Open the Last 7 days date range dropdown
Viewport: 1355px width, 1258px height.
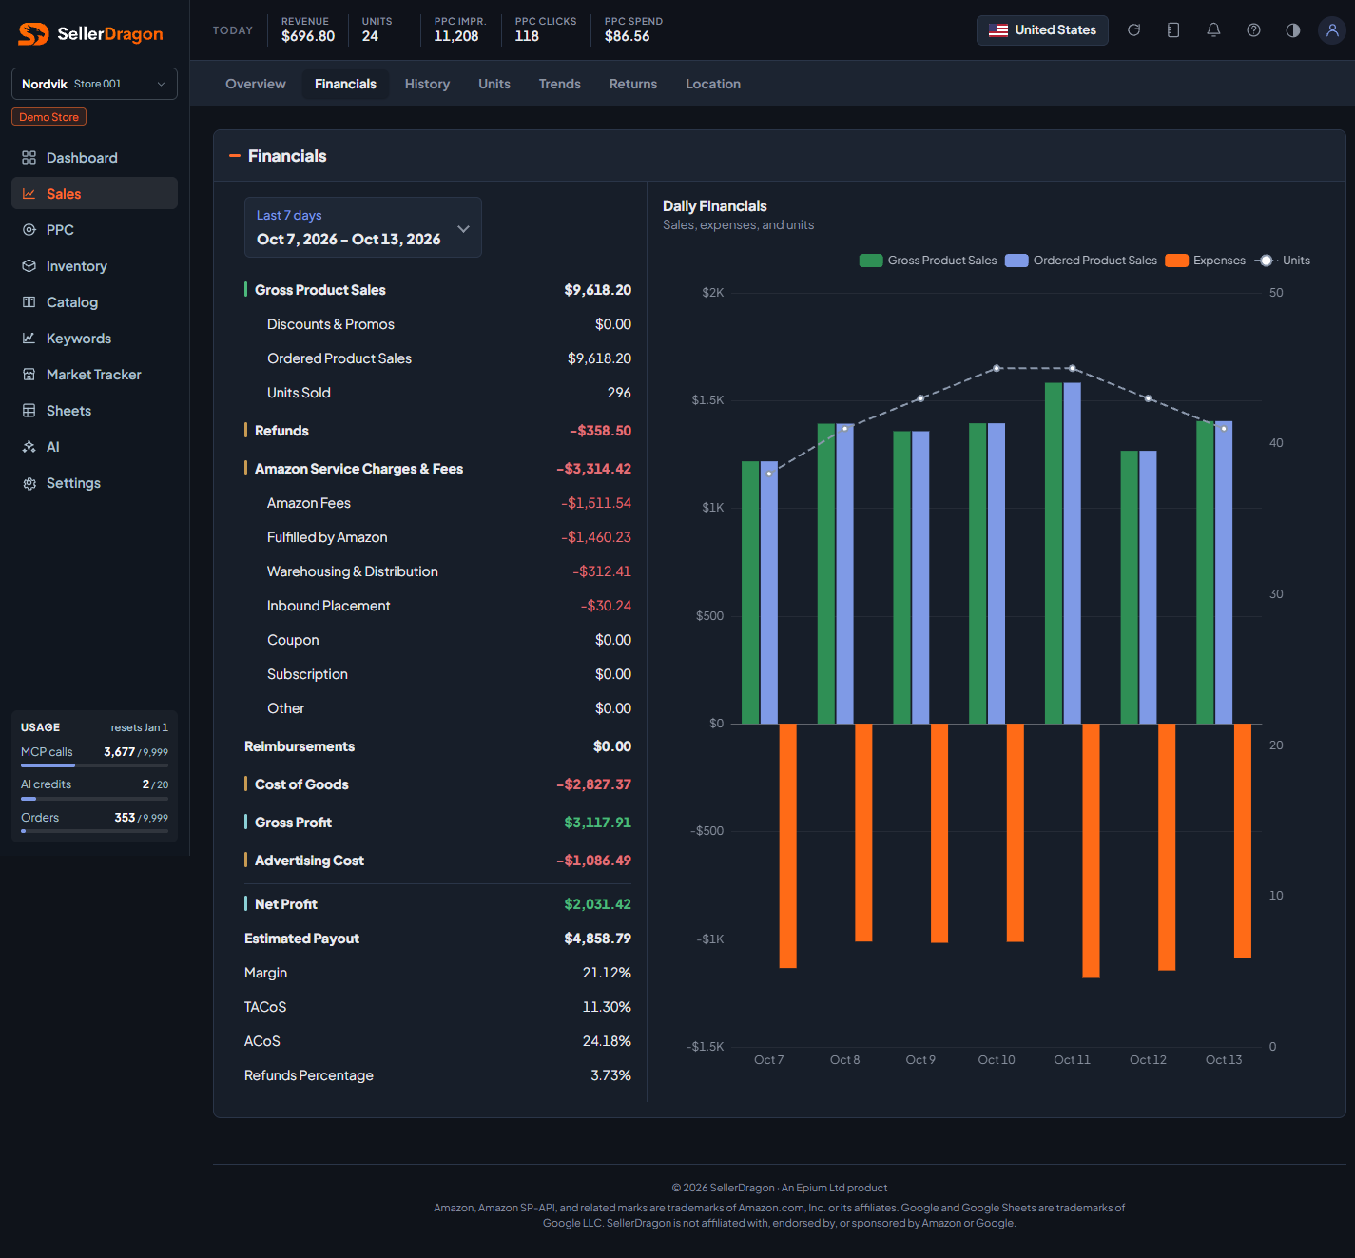(363, 227)
